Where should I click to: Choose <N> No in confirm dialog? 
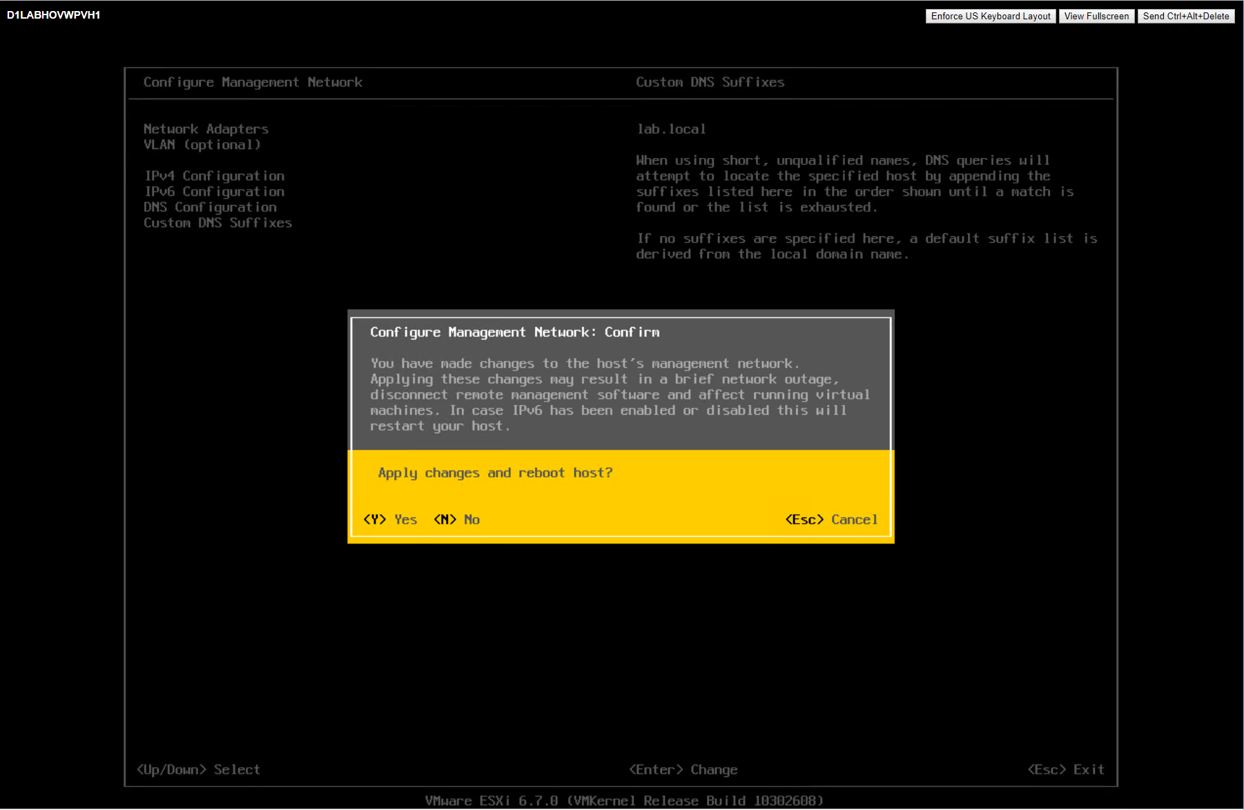[456, 520]
